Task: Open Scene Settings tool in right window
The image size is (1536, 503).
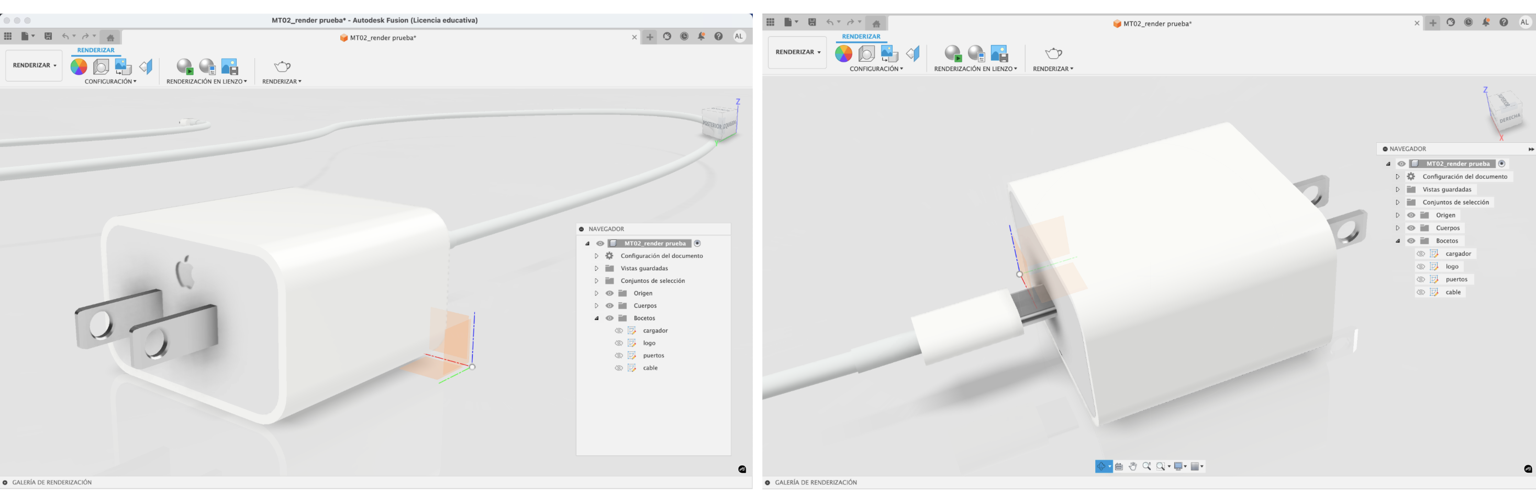Action: 866,54
